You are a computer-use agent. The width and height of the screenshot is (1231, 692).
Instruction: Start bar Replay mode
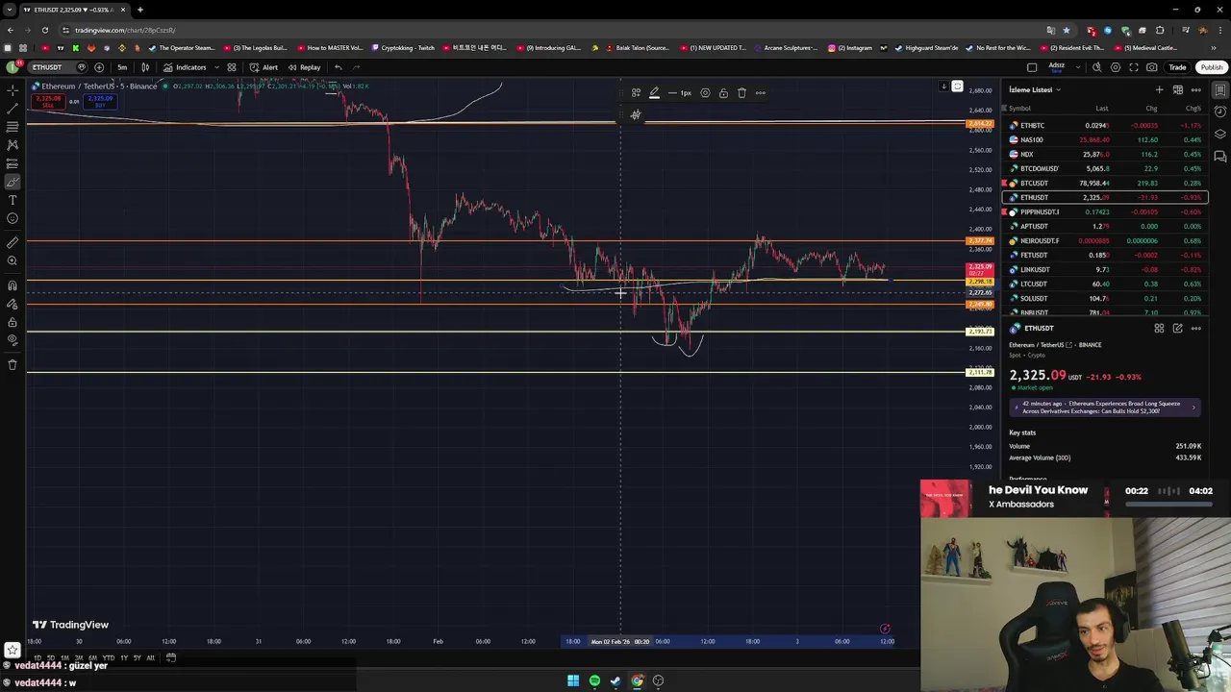tap(304, 67)
